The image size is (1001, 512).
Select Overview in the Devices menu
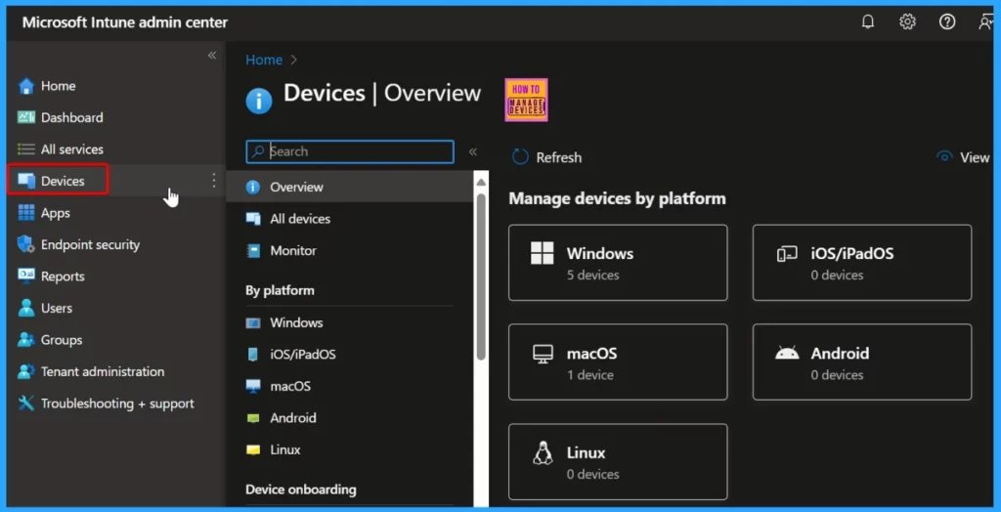[350, 187]
